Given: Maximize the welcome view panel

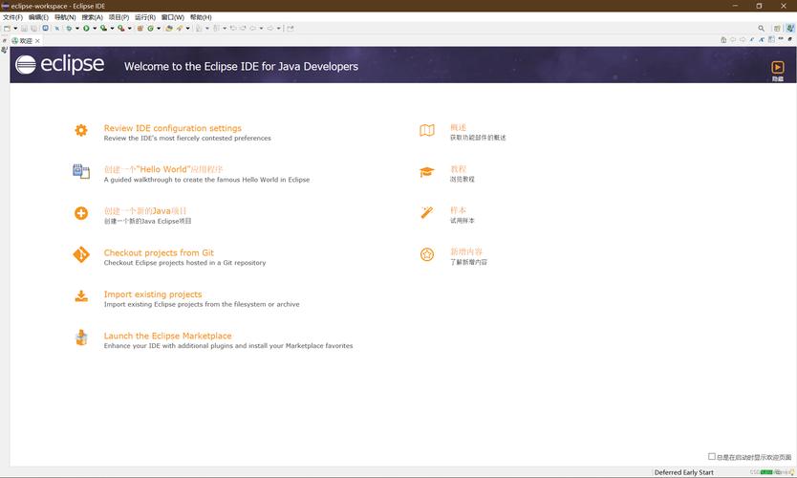Looking at the screenshot, I should tap(790, 39).
